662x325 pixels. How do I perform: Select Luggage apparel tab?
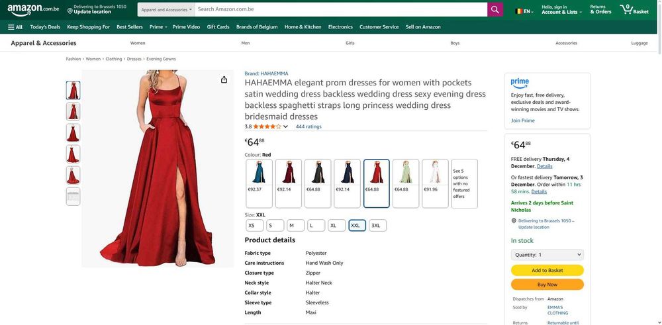click(x=639, y=43)
